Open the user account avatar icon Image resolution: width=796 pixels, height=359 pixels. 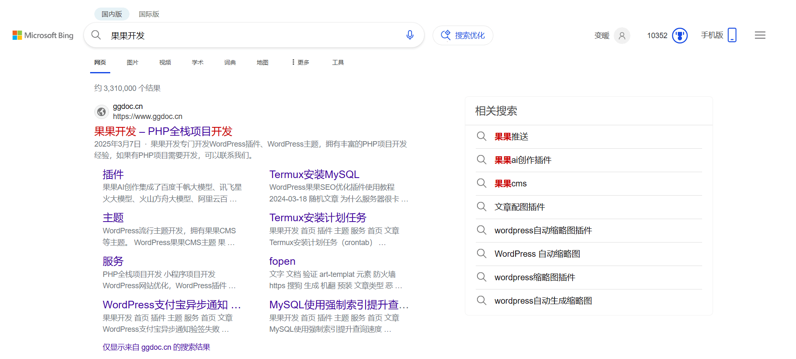tap(622, 36)
